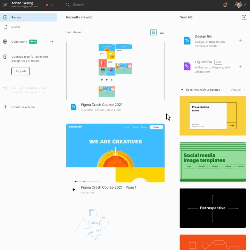Click Create new team
Viewport: 250px width, 250px height.
pos(23,107)
